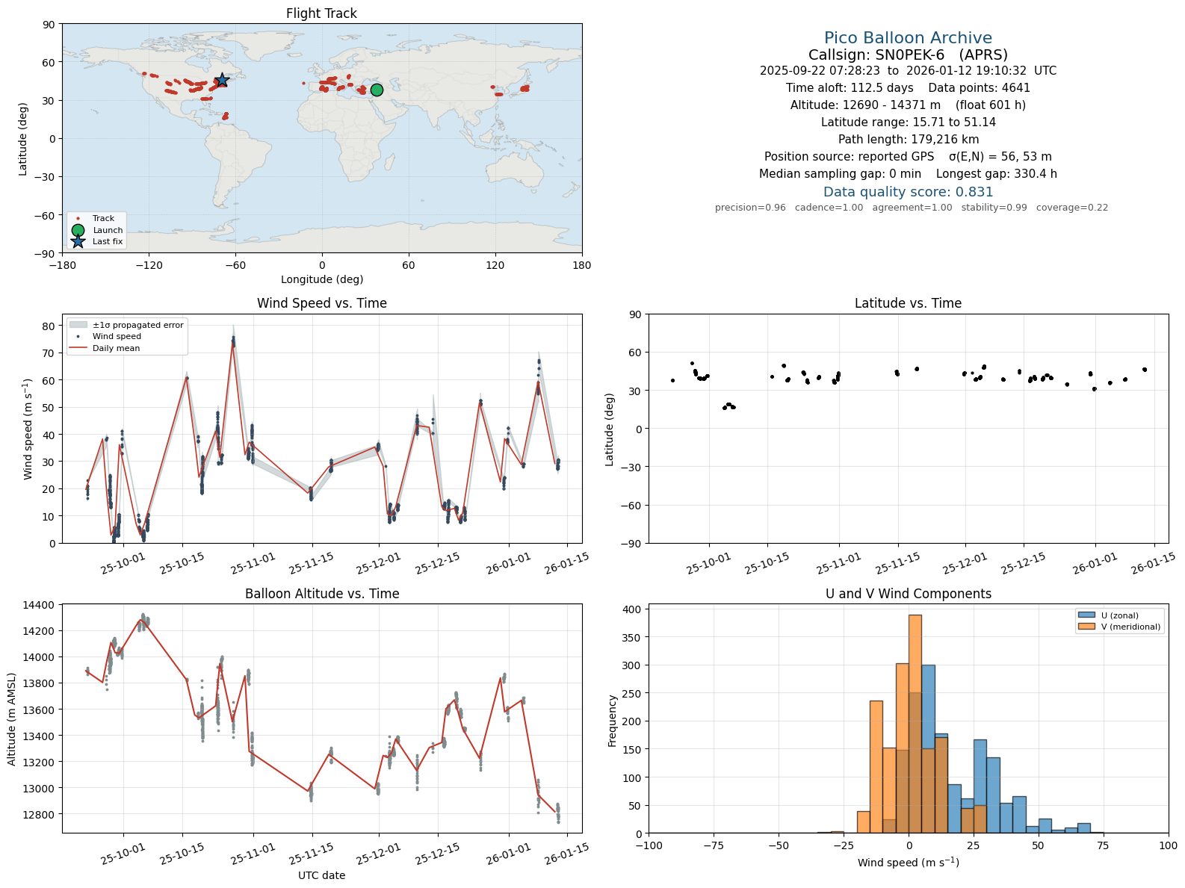Viewport: 1185px width, 888px height.
Task: Click the 'precision=0.96' sub-score
Action: point(750,208)
